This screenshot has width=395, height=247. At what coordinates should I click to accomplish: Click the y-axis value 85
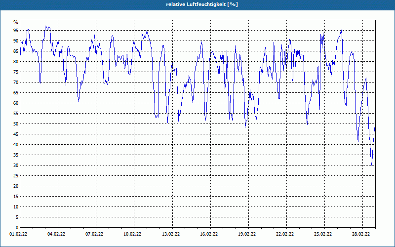[16, 51]
